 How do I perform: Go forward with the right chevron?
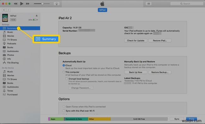(8, 10)
